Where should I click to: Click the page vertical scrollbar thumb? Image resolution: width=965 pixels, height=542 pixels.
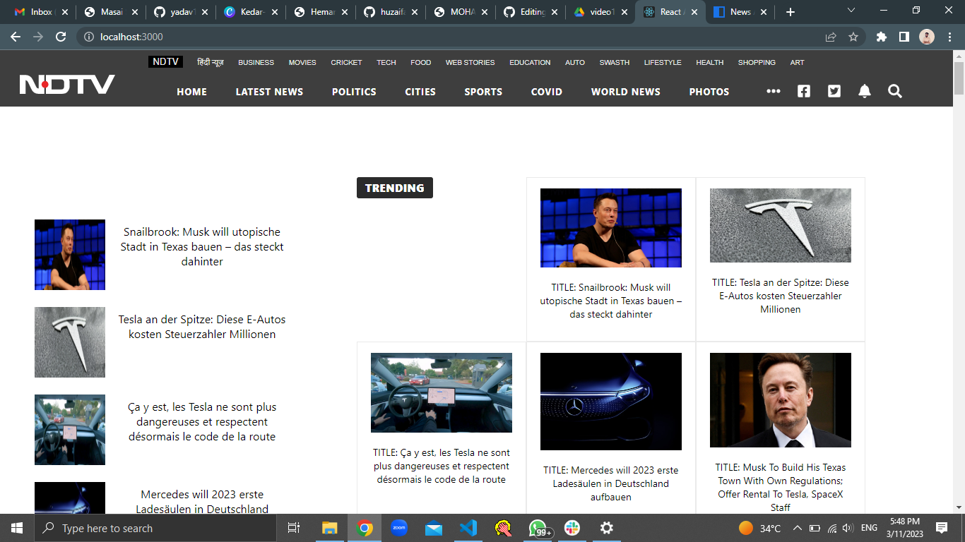pyautogui.click(x=959, y=78)
